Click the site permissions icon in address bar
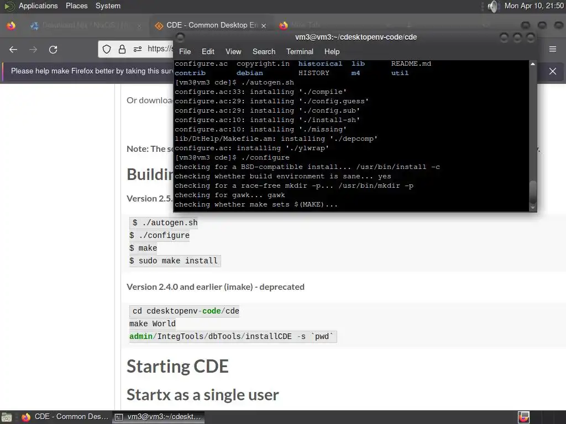566x424 pixels. [138, 49]
